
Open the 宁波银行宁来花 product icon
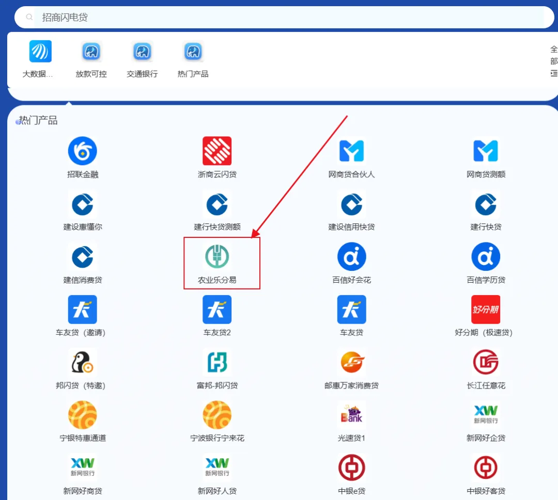coord(217,415)
